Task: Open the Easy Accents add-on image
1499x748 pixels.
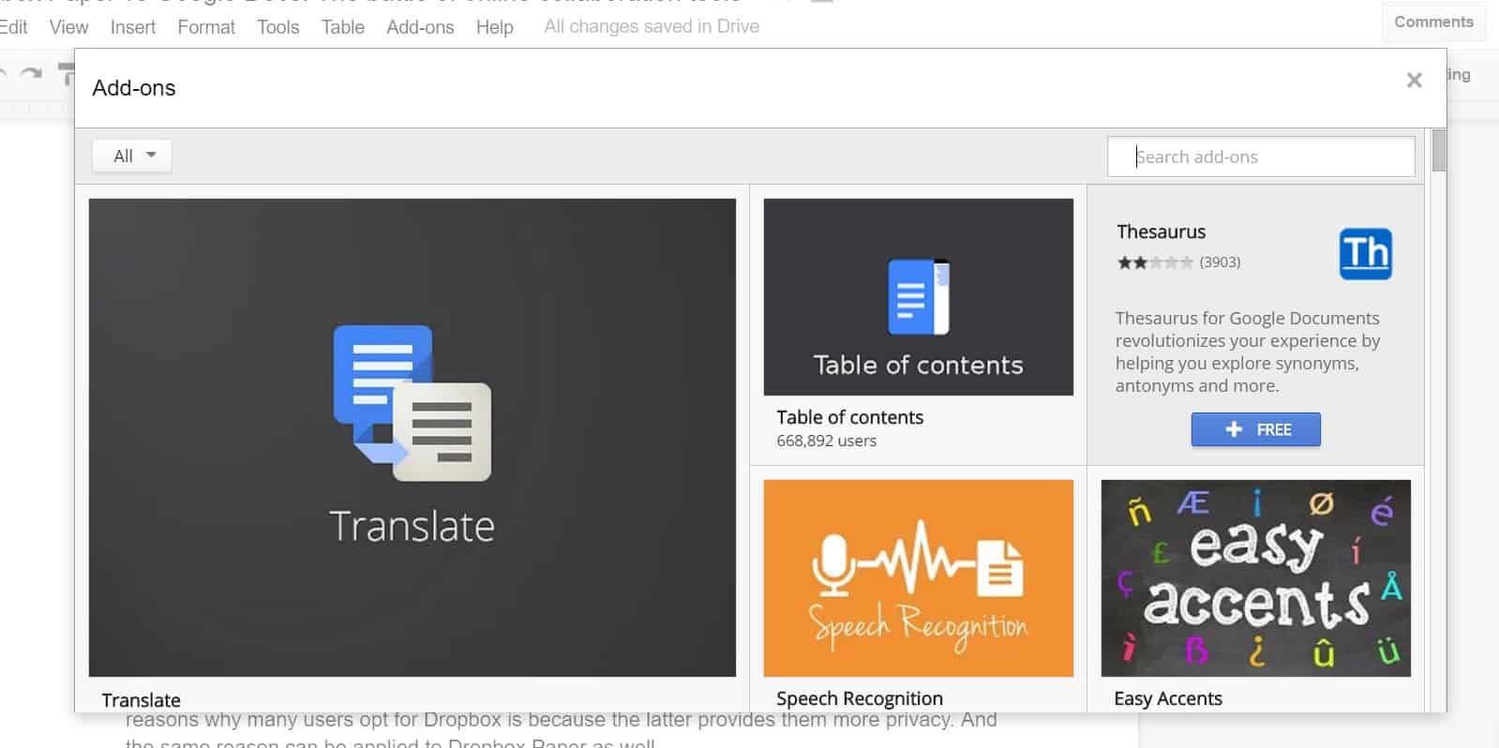Action: point(1256,577)
